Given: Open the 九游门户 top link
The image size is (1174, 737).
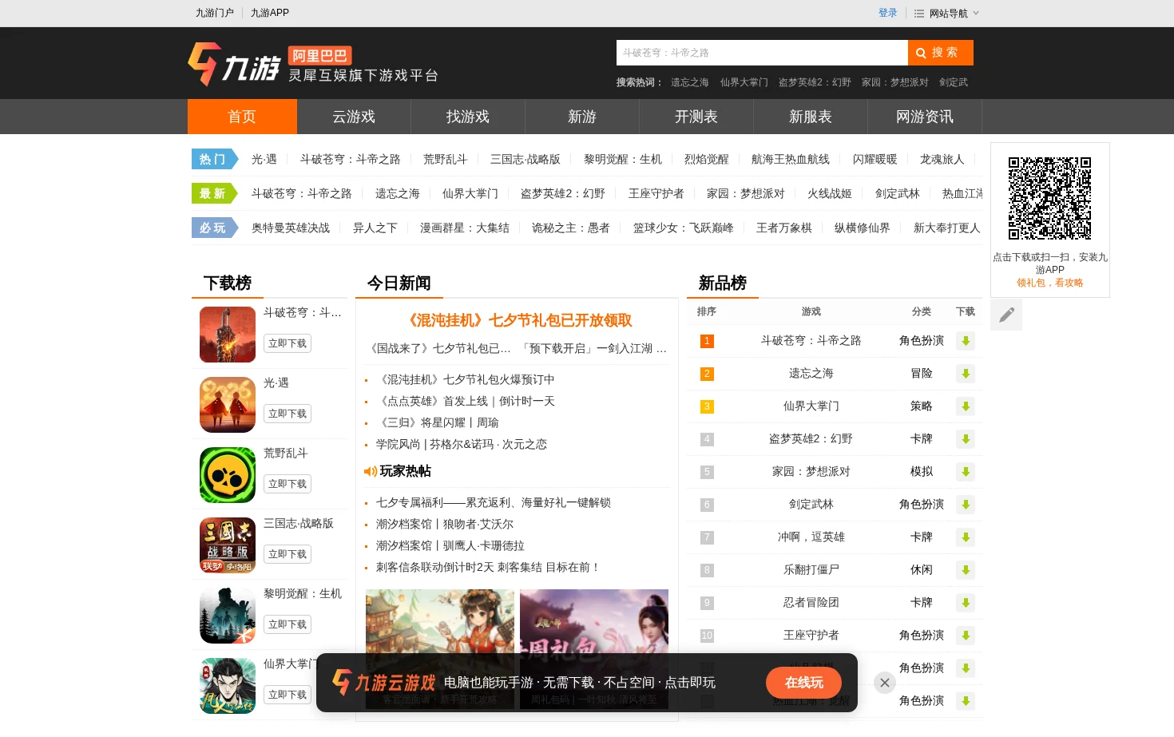Looking at the screenshot, I should (x=215, y=13).
